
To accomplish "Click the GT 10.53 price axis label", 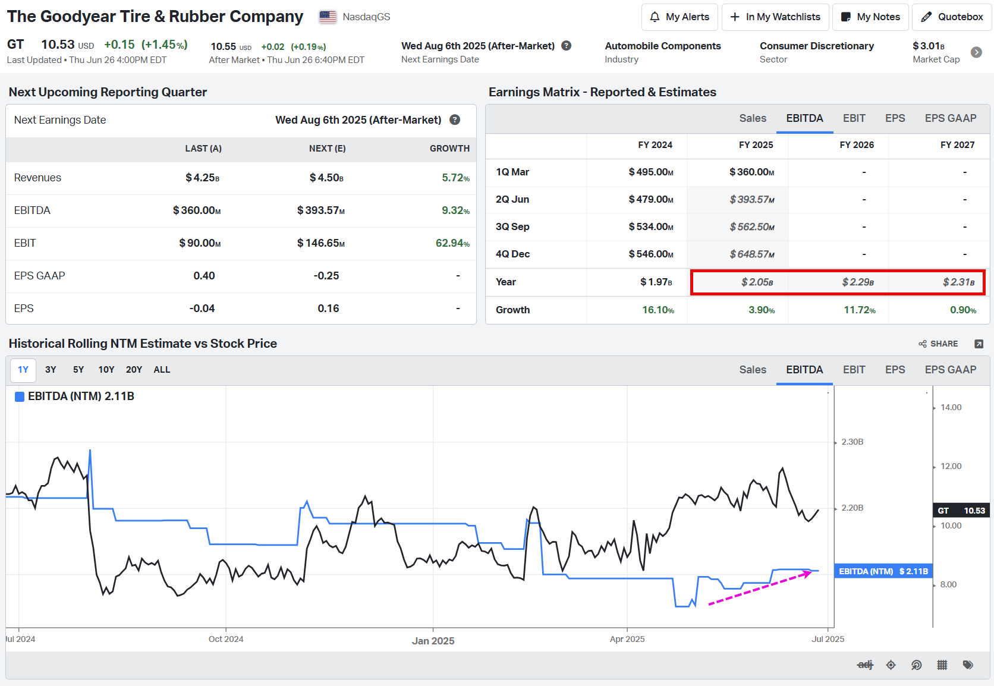I will click(961, 511).
